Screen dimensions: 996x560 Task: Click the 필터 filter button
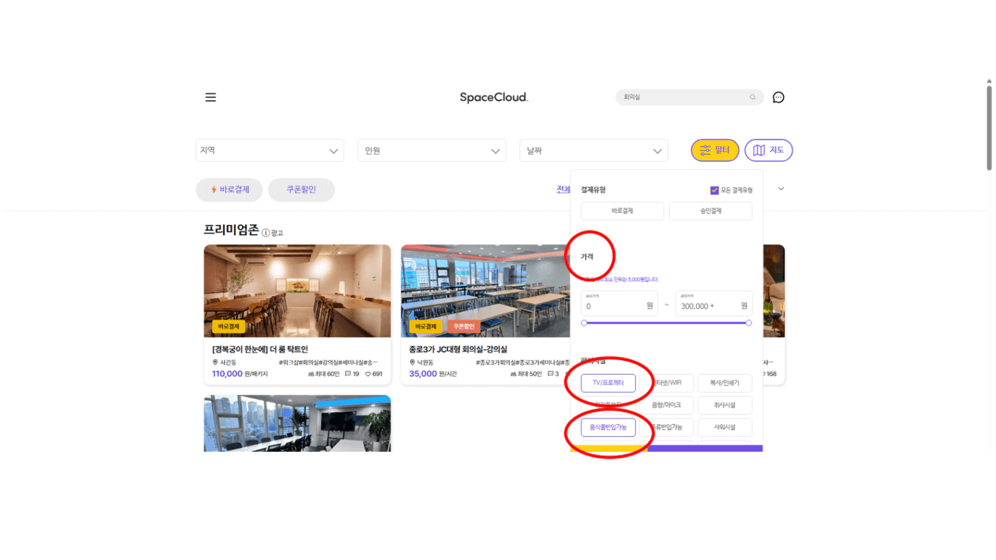pos(714,151)
